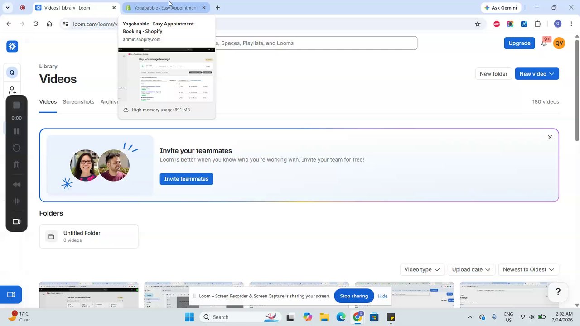Image resolution: width=580 pixels, height=326 pixels.
Task: Open Copilot from taskbar
Action: pos(308,317)
